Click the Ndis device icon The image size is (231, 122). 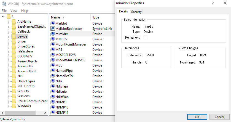pyautogui.click(x=53, y=81)
